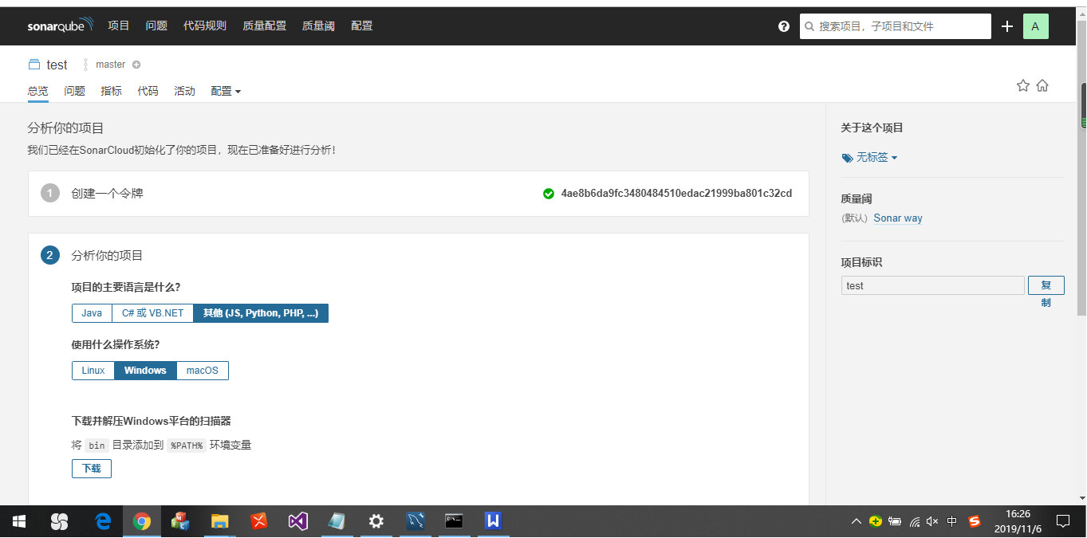Image resolution: width=1087 pixels, height=538 pixels.
Task: Click the 中 input language indicator
Action: [952, 521]
